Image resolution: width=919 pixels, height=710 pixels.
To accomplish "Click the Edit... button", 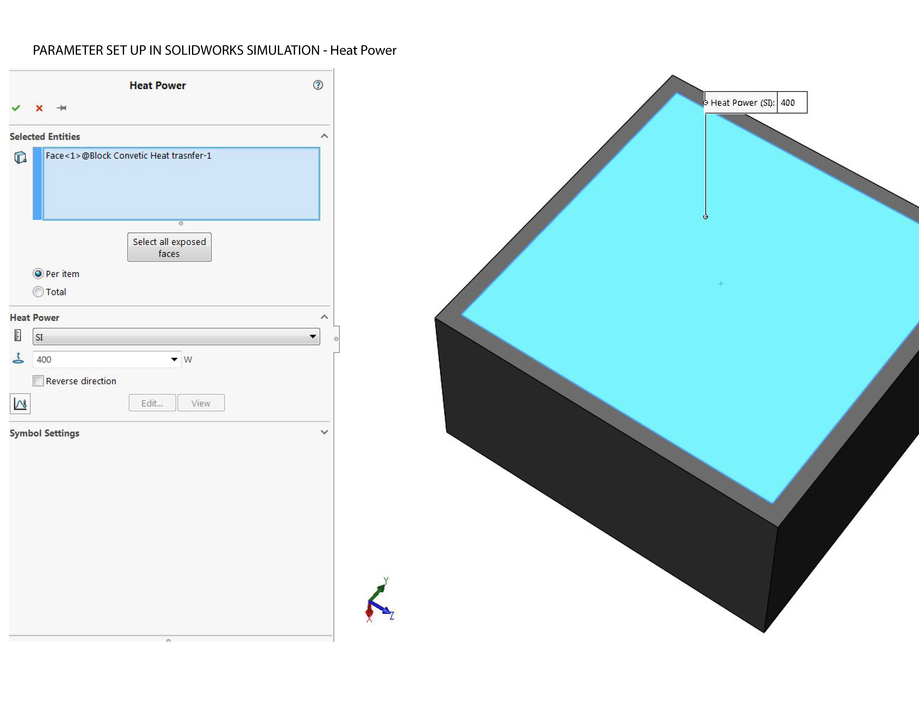I will coord(152,403).
